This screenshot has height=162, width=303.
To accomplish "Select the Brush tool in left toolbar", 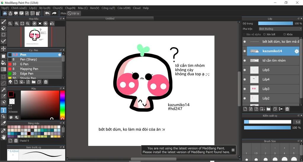I will (4, 22).
